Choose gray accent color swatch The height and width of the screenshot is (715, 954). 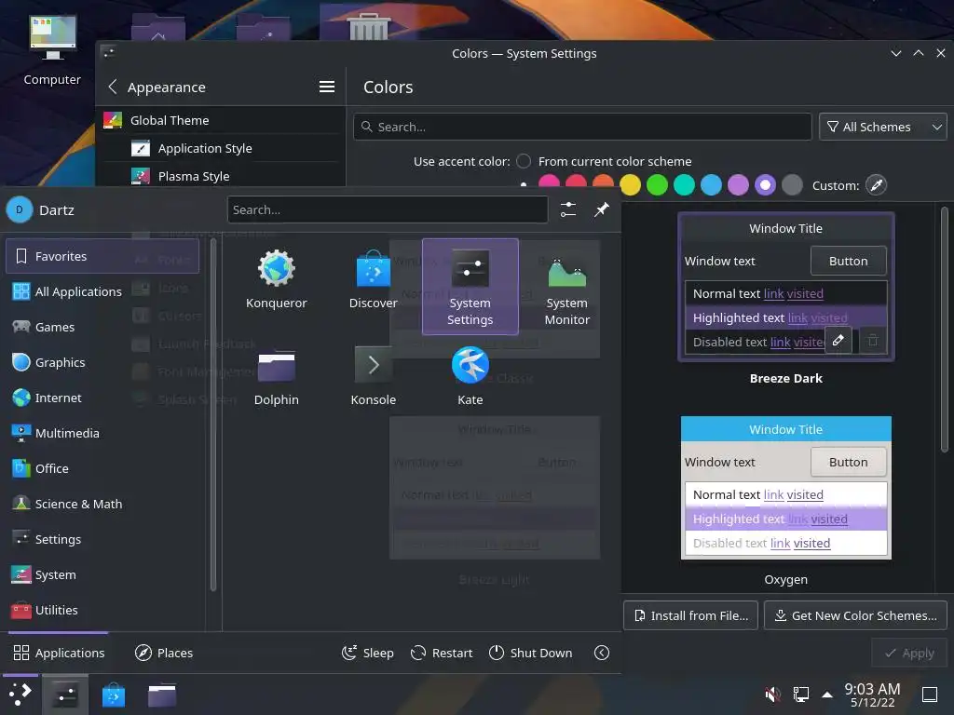pos(792,185)
